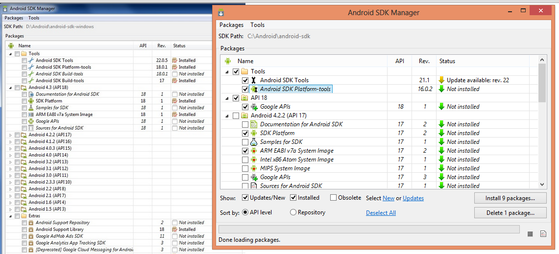Click the progress bar in front window
The height and width of the screenshot is (254, 559).
[x=369, y=229]
